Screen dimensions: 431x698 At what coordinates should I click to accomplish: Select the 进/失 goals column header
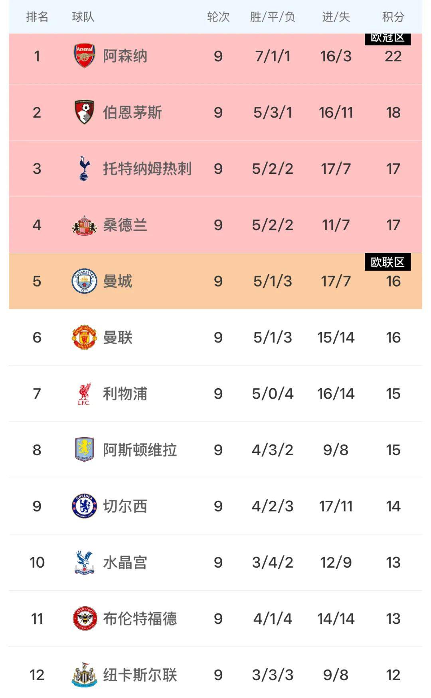(336, 17)
